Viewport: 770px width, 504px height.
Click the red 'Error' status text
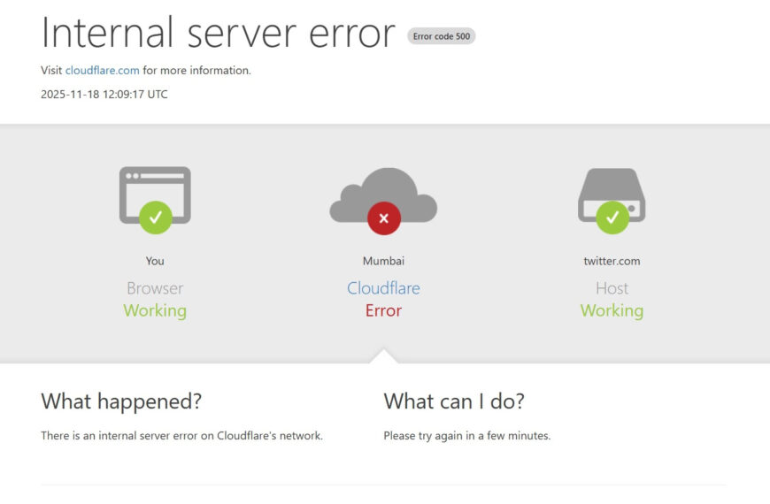[383, 310]
